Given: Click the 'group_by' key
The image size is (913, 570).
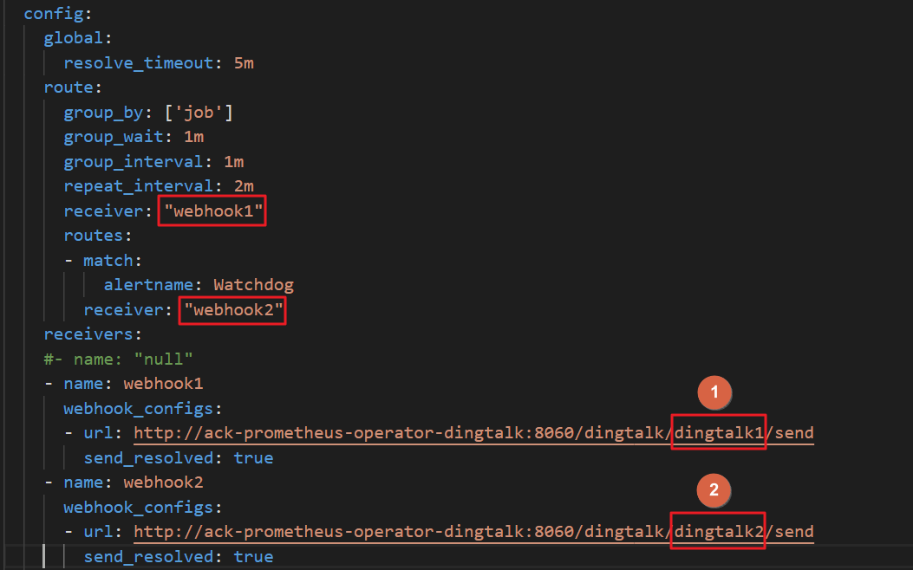Looking at the screenshot, I should coord(103,113).
